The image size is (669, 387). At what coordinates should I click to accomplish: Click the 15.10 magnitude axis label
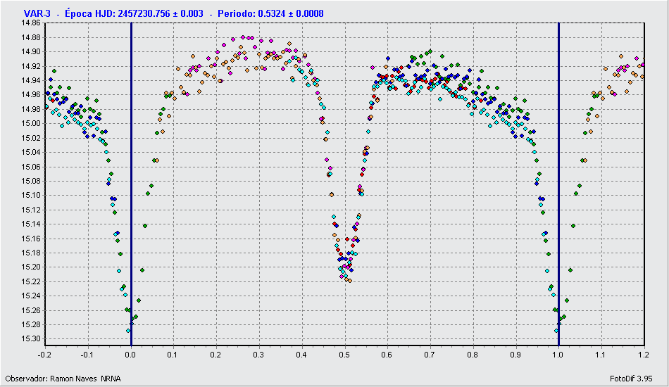point(31,195)
